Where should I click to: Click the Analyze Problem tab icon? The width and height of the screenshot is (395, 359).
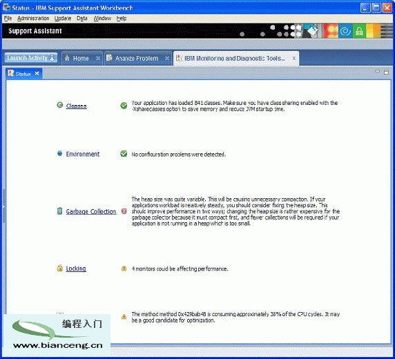pos(109,58)
